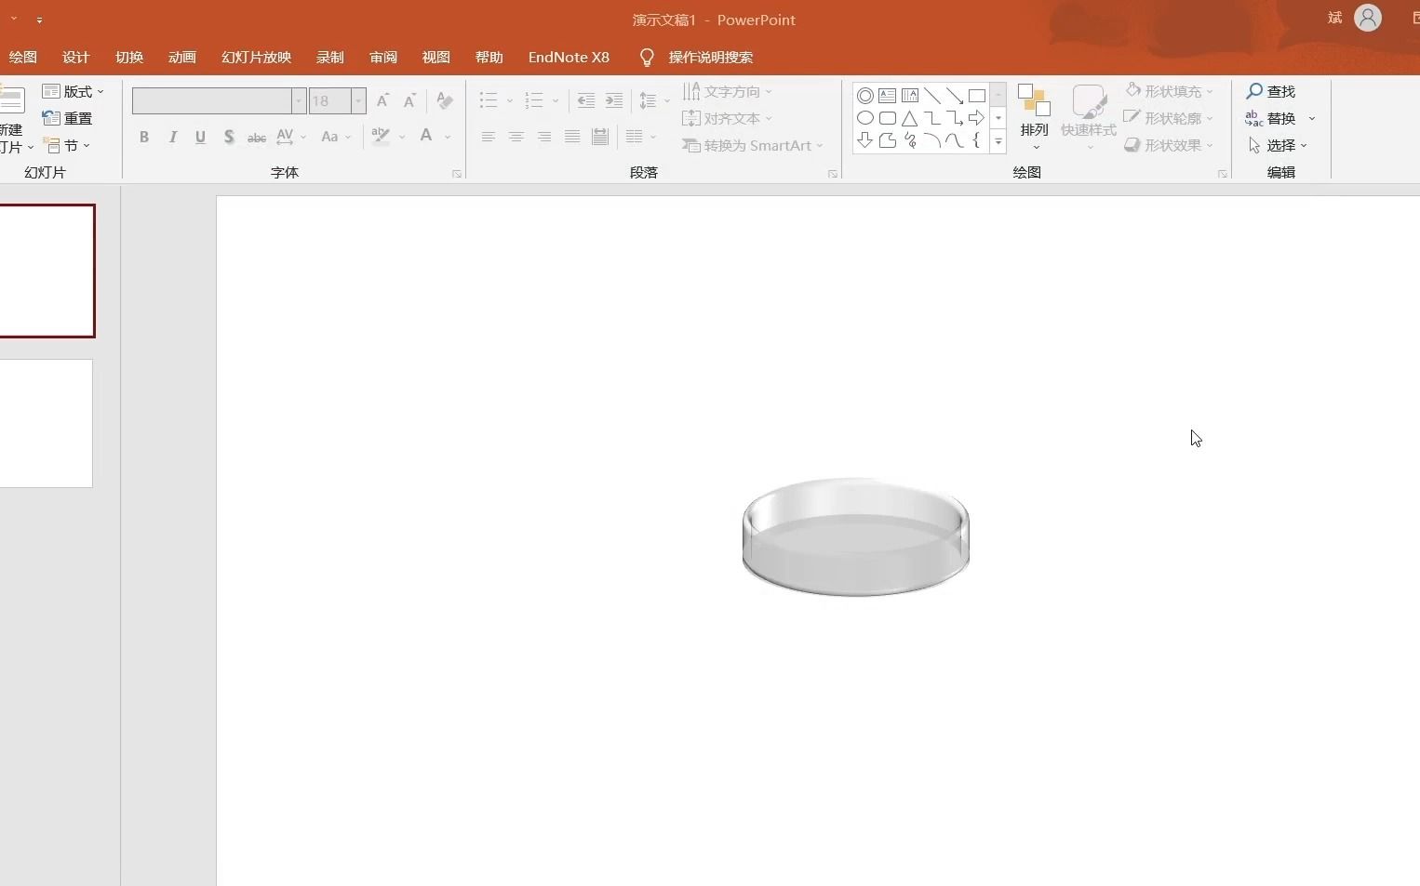Open the 动画 Animations tab
Screen dimensions: 1420x886
click(x=182, y=58)
